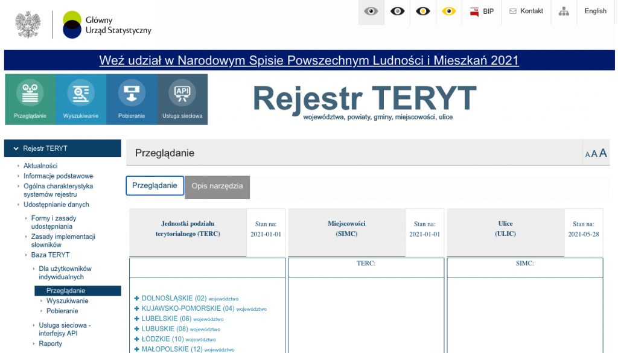Open the Kontakt page
618x353 pixels.
(x=526, y=11)
